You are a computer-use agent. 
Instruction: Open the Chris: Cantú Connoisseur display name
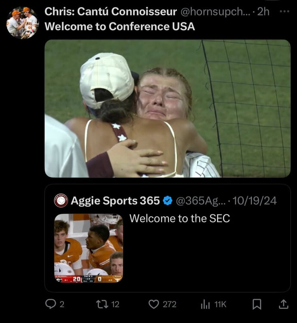point(111,12)
